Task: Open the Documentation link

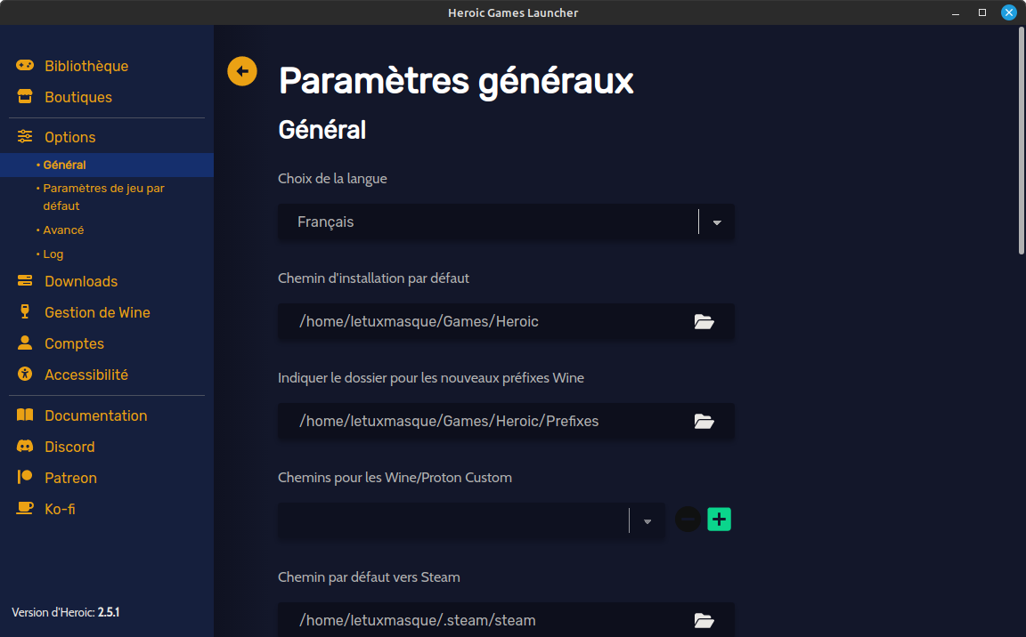Action: 95,415
